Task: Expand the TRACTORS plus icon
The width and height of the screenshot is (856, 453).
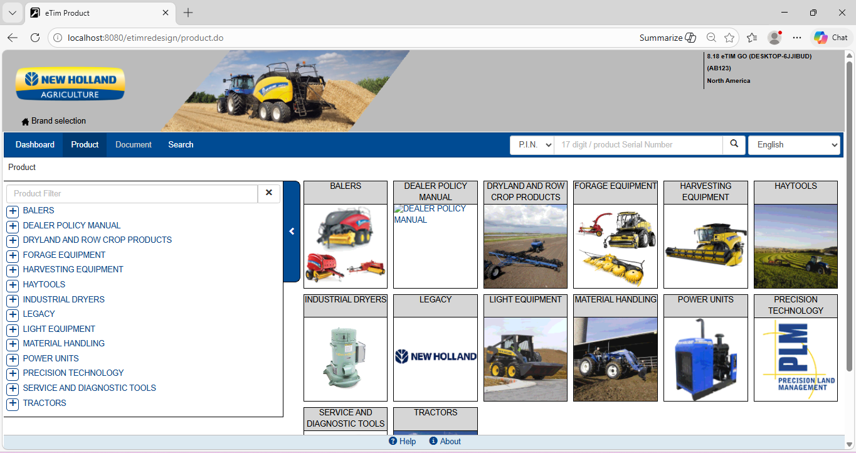Action: click(13, 404)
